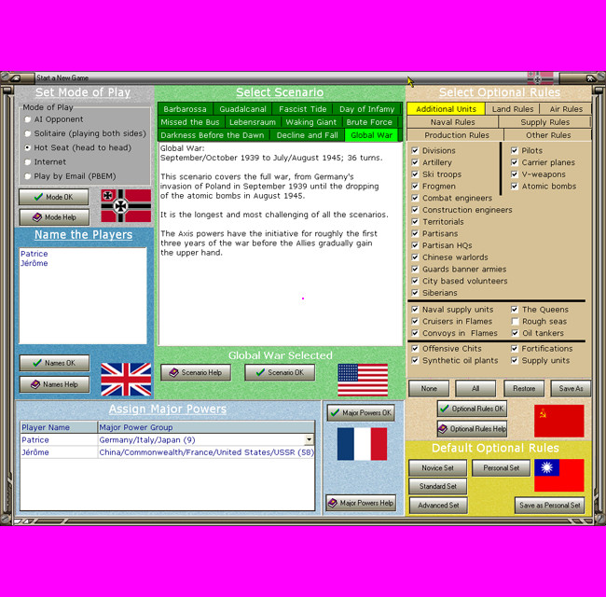This screenshot has height=597, width=606.
Task: Click the German war flag icon
Action: (126, 206)
